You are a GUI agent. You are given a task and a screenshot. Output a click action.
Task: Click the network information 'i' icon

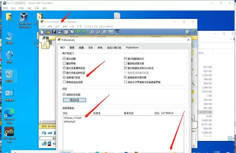coord(188,32)
